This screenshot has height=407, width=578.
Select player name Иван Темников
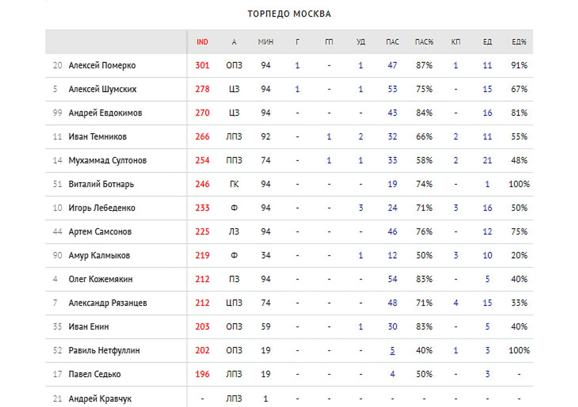[97, 137]
